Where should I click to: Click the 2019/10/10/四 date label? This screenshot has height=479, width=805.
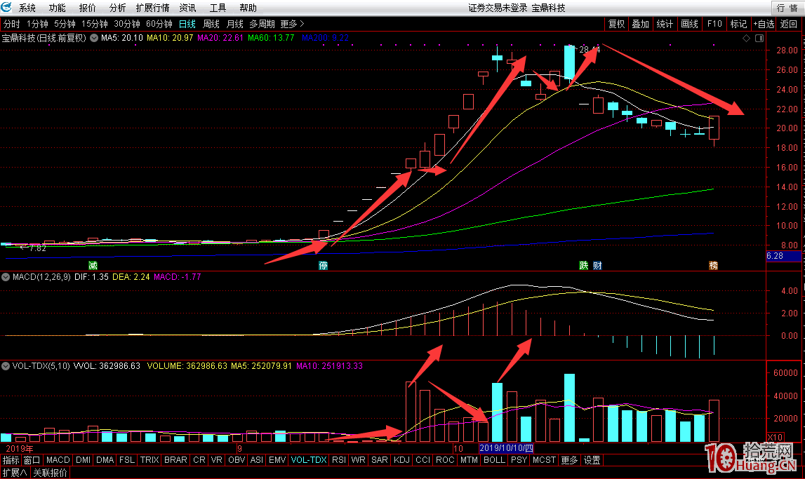pos(506,448)
